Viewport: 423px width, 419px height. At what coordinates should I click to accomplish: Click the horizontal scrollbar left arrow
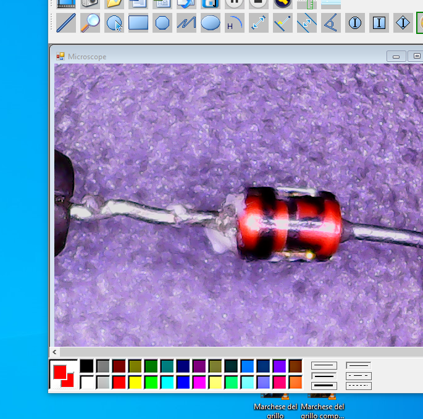coord(55,352)
